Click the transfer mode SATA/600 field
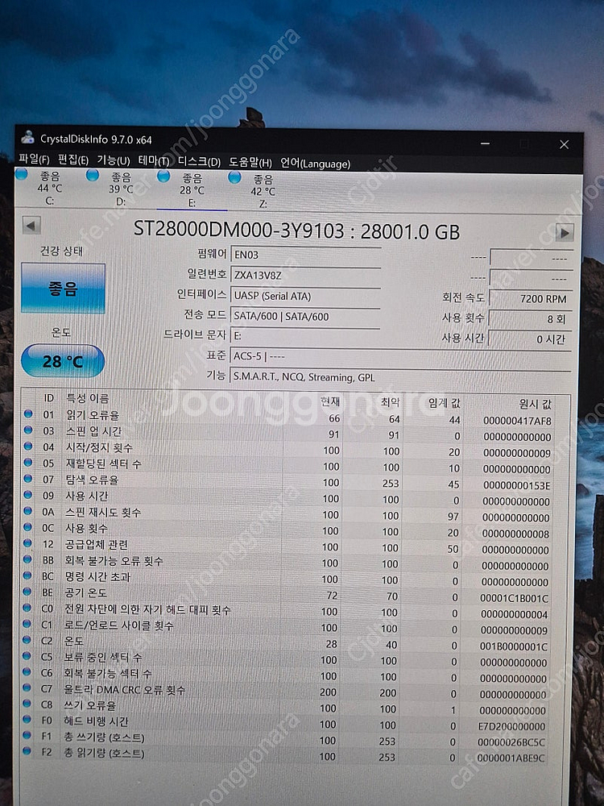Image resolution: width=604 pixels, height=806 pixels. 305,317
